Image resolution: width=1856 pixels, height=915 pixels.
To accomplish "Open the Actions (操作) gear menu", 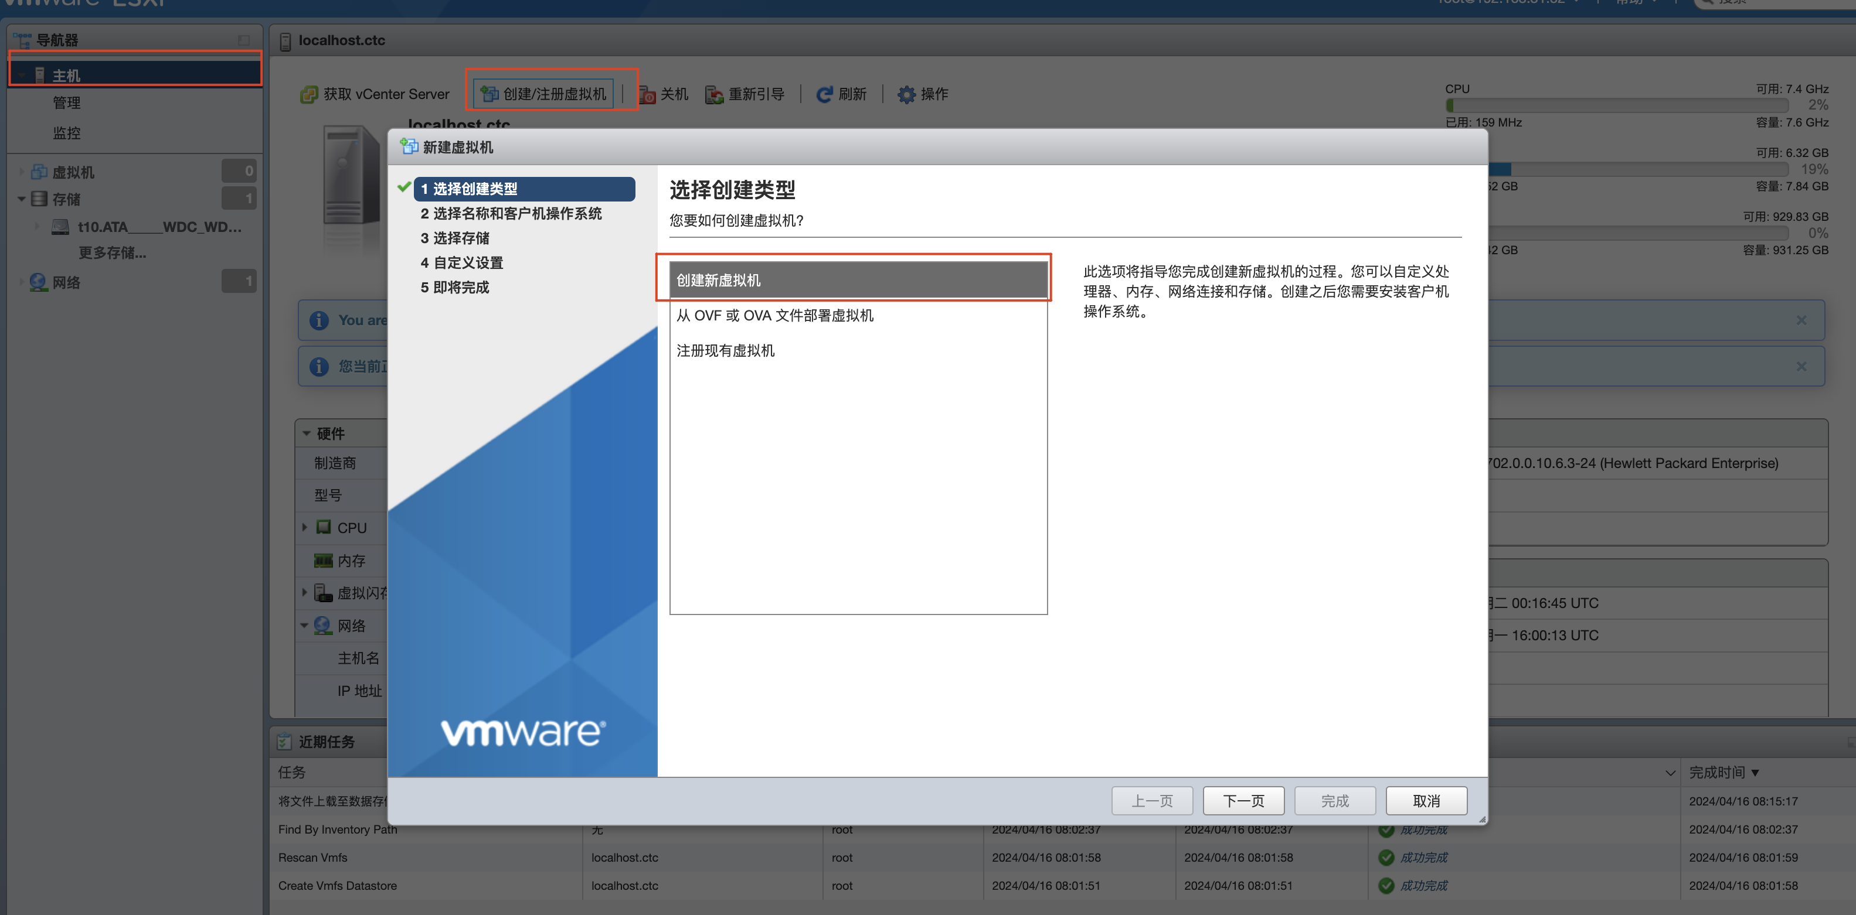I will tap(906, 94).
